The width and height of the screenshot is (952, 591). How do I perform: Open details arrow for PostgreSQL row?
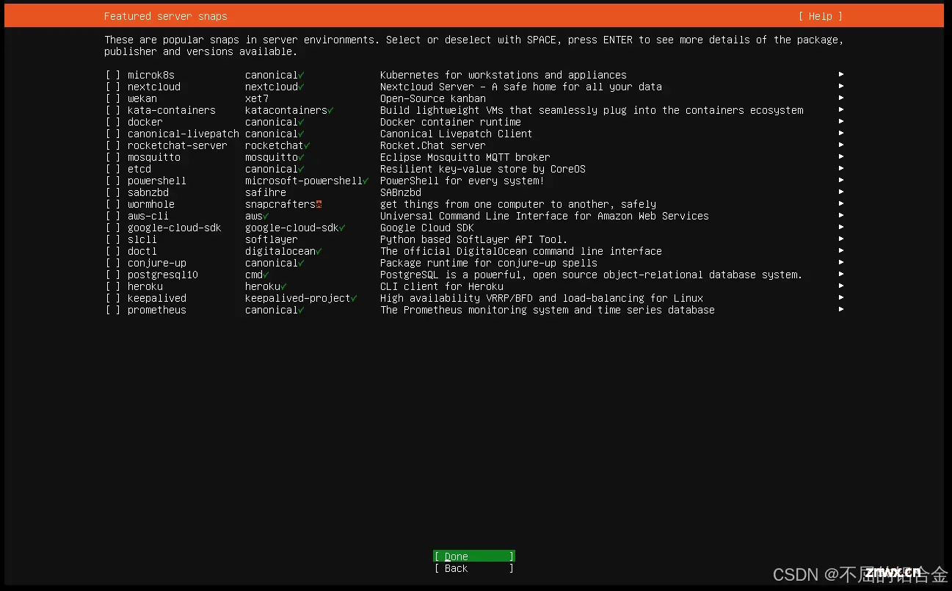pos(841,274)
